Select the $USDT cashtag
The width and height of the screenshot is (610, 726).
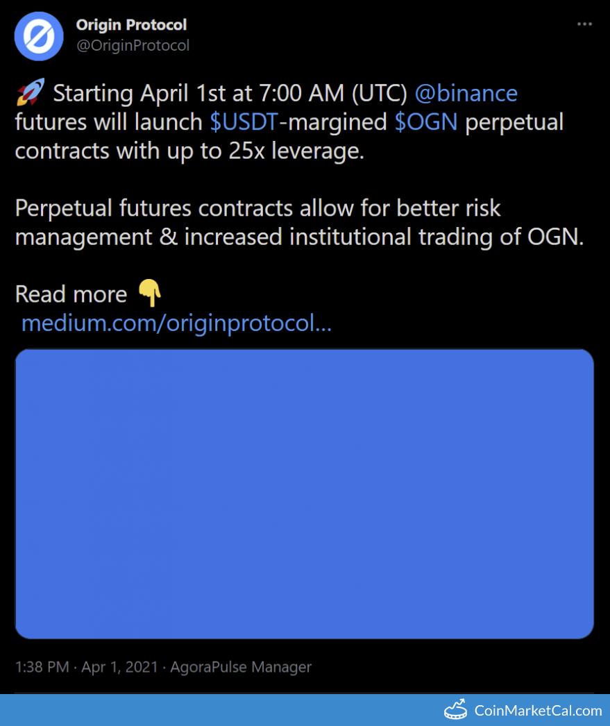(244, 122)
